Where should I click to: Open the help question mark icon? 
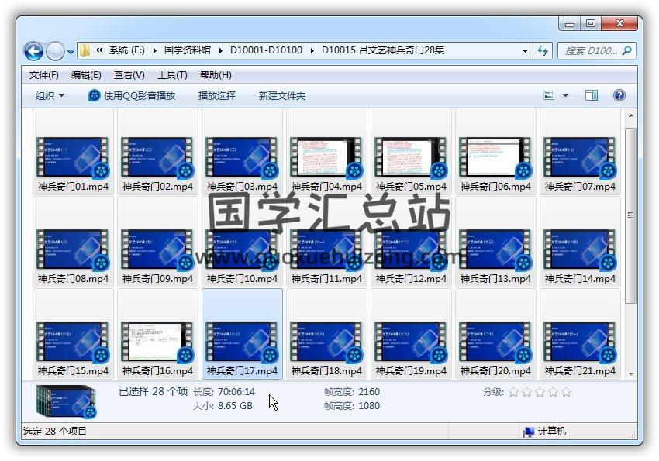point(619,95)
